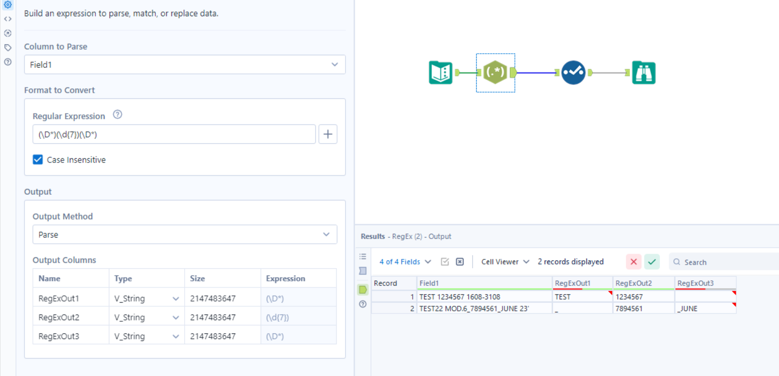Viewport: 779px width, 376px height.
Task: Open the XML view in the configuration sidebar
Action: point(7,19)
